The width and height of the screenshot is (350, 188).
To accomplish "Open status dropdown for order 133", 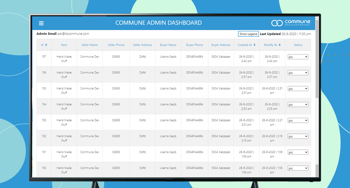I will pyautogui.click(x=298, y=121).
